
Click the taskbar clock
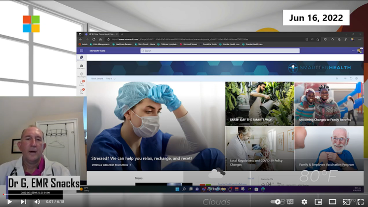tap(357, 189)
